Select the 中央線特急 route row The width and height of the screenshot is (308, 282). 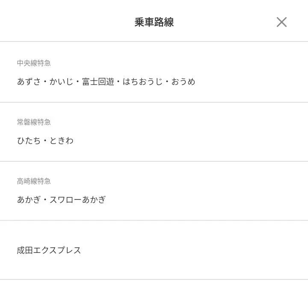(x=154, y=72)
